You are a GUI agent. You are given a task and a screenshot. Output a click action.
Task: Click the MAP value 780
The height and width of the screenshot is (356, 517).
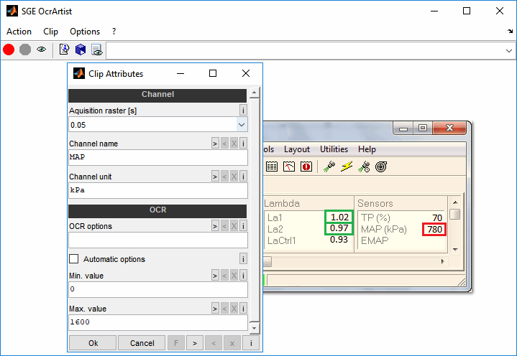point(434,230)
